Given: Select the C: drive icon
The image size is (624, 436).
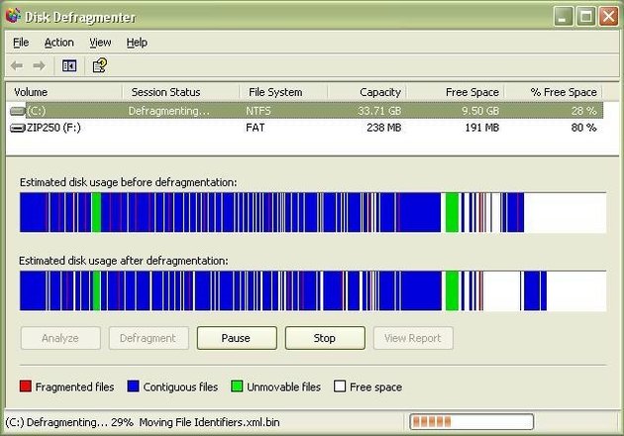Looking at the screenshot, I should point(18,111).
